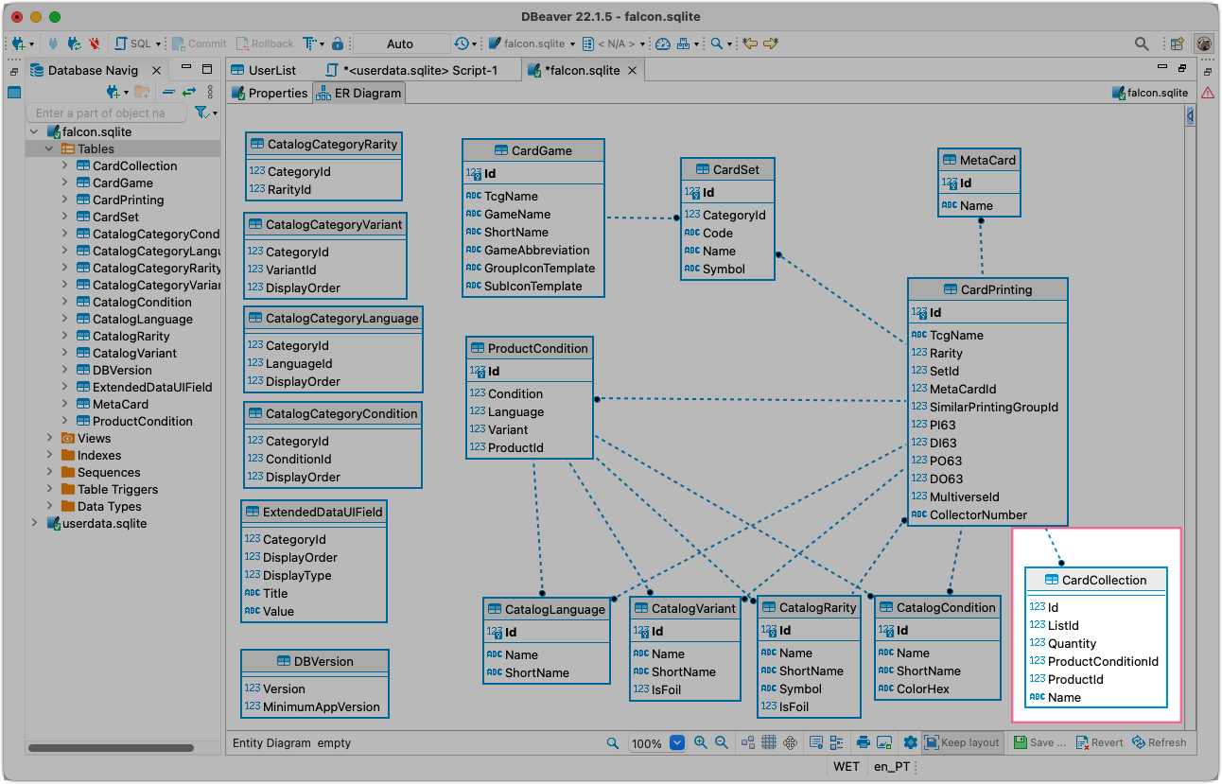Click the global search icon at top right
Screen dimensions: 1222x784
(x=1143, y=44)
